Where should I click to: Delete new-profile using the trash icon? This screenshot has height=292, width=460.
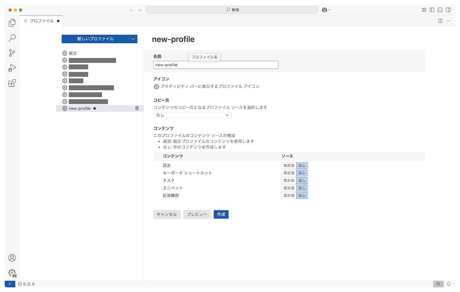(x=137, y=108)
